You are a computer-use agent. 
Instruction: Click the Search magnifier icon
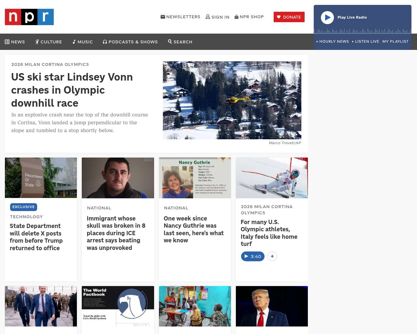click(x=170, y=41)
